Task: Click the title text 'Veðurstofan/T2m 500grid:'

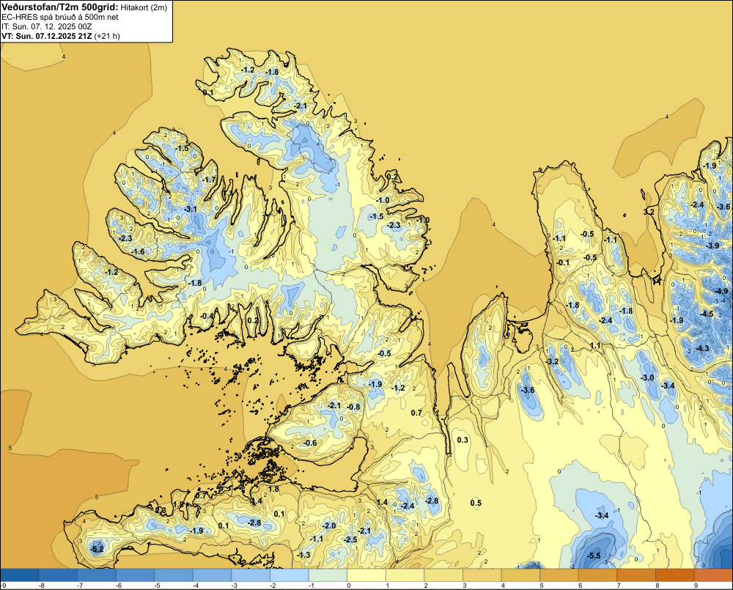Action: [60, 7]
